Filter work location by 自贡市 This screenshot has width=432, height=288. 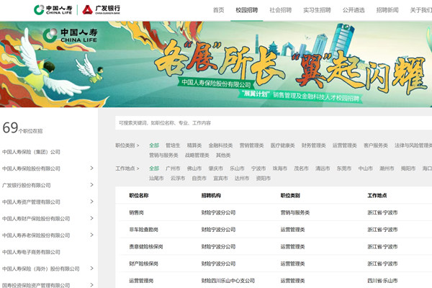[x=199, y=179]
